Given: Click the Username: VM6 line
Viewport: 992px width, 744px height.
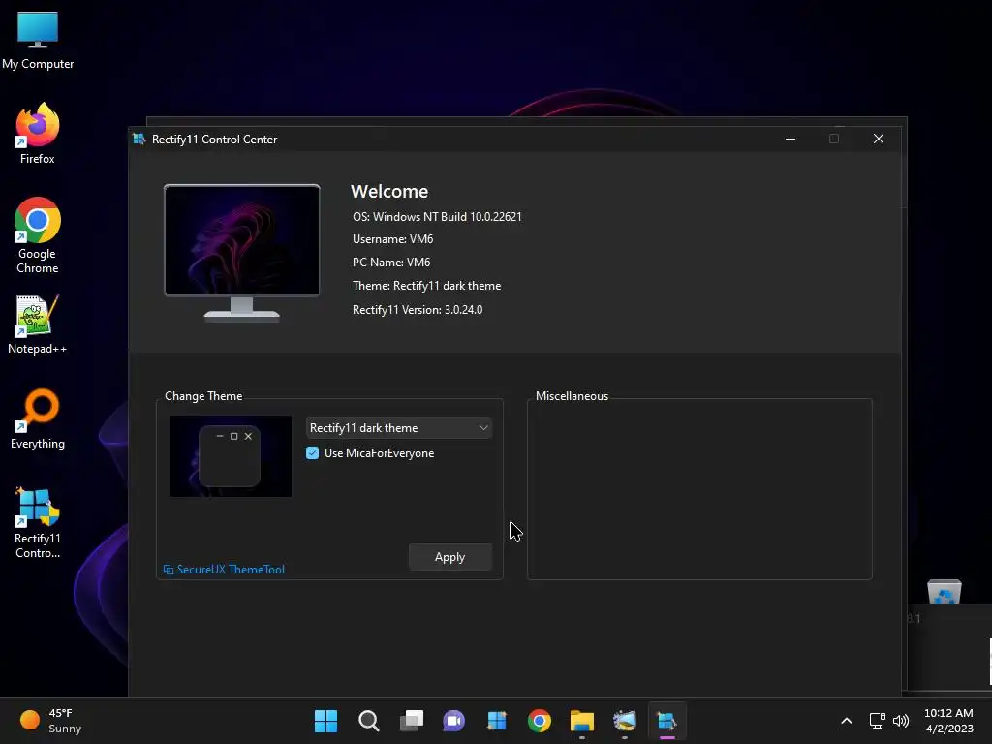Looking at the screenshot, I should [x=393, y=239].
